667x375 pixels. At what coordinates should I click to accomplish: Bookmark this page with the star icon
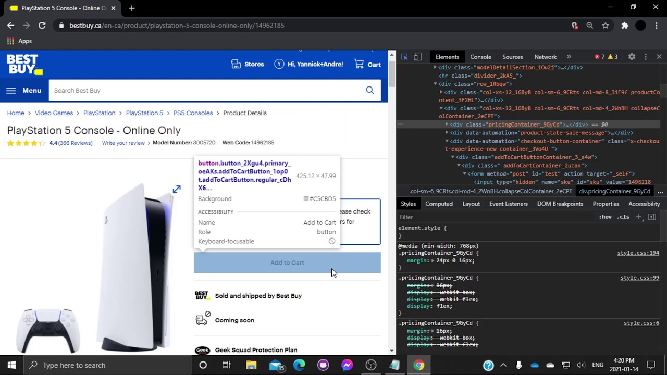606,25
